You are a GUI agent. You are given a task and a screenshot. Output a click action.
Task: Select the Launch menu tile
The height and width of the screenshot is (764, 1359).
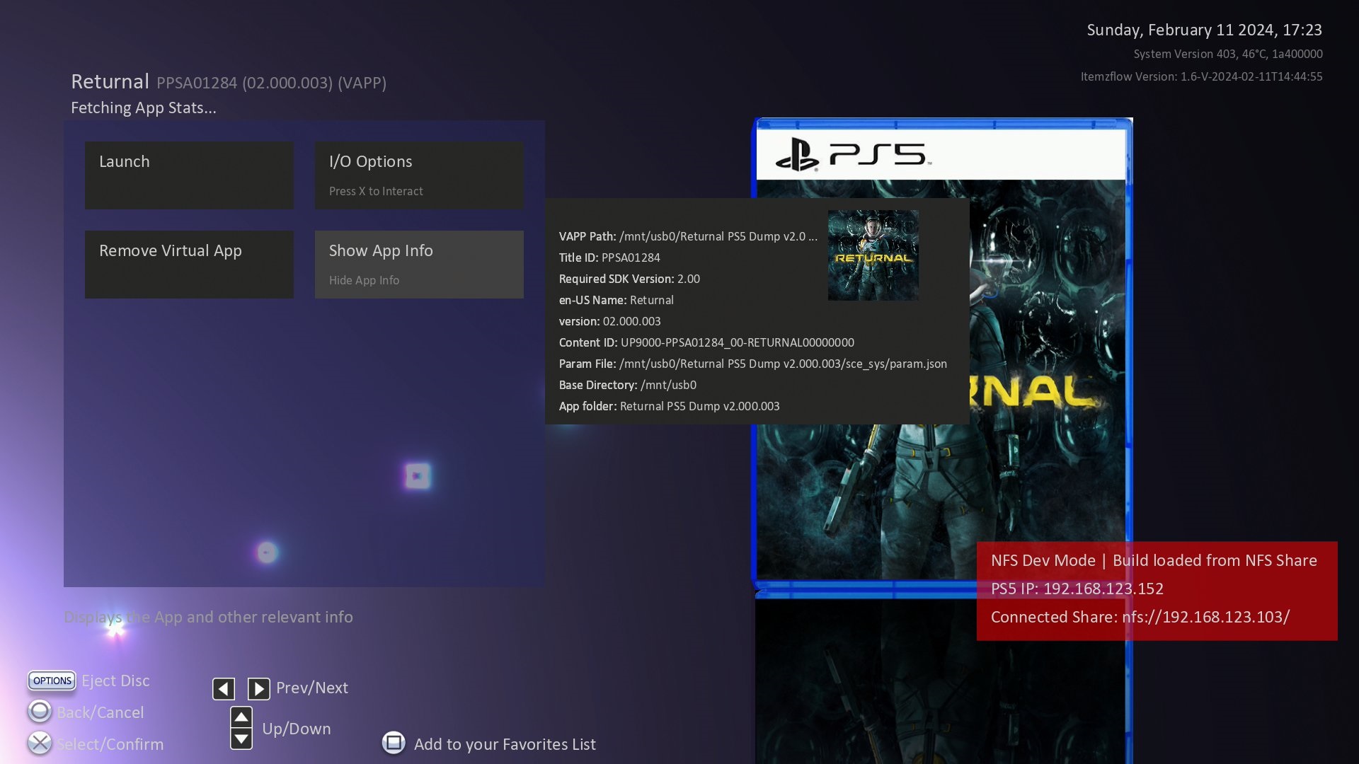click(x=189, y=175)
